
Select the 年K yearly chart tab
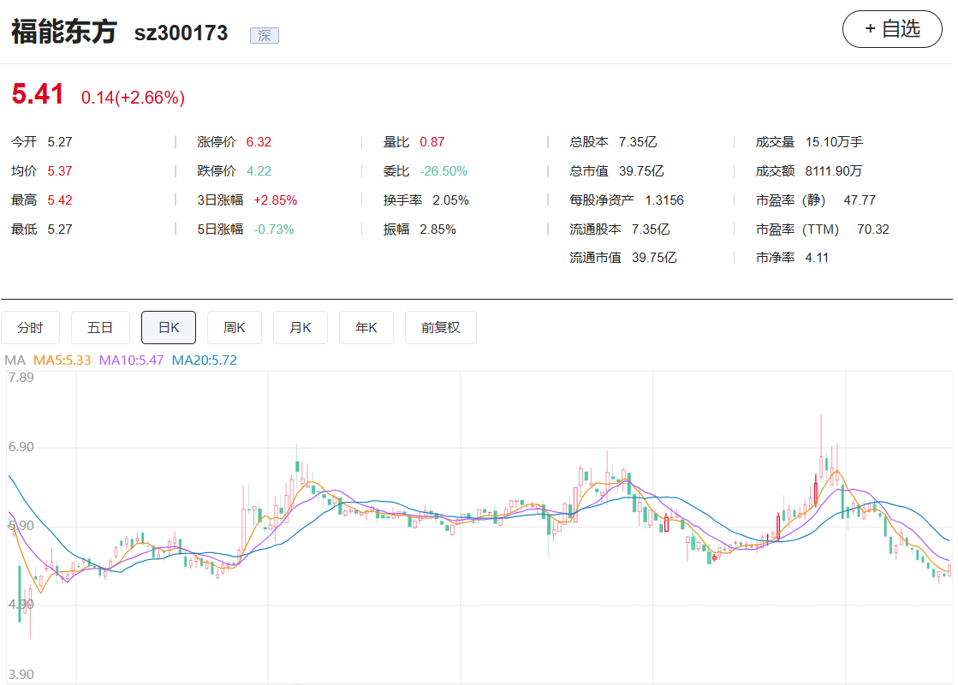click(x=366, y=327)
